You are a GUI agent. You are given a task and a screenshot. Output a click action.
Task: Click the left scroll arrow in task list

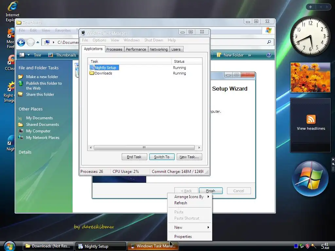tap(91, 147)
